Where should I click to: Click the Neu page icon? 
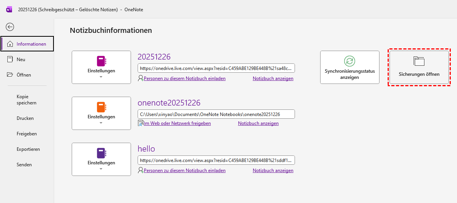point(10,59)
